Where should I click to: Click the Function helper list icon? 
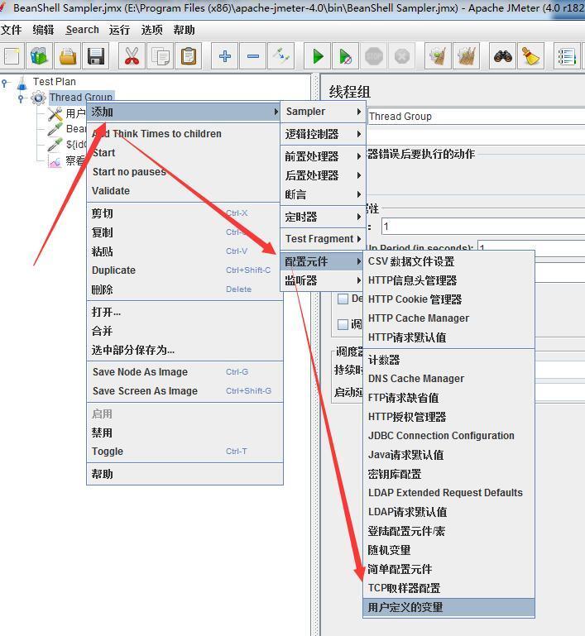tap(567, 56)
